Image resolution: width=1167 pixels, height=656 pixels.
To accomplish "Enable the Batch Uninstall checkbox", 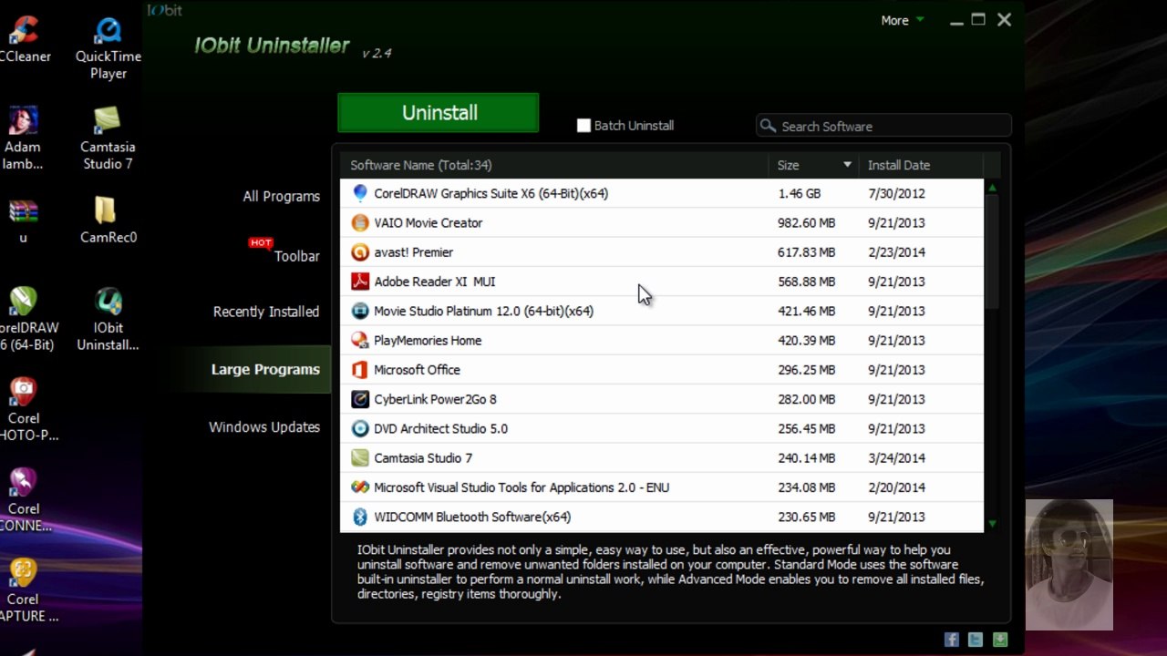I will (x=583, y=126).
